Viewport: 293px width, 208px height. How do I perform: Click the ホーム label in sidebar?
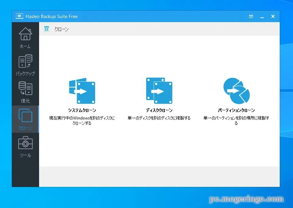tap(25, 46)
